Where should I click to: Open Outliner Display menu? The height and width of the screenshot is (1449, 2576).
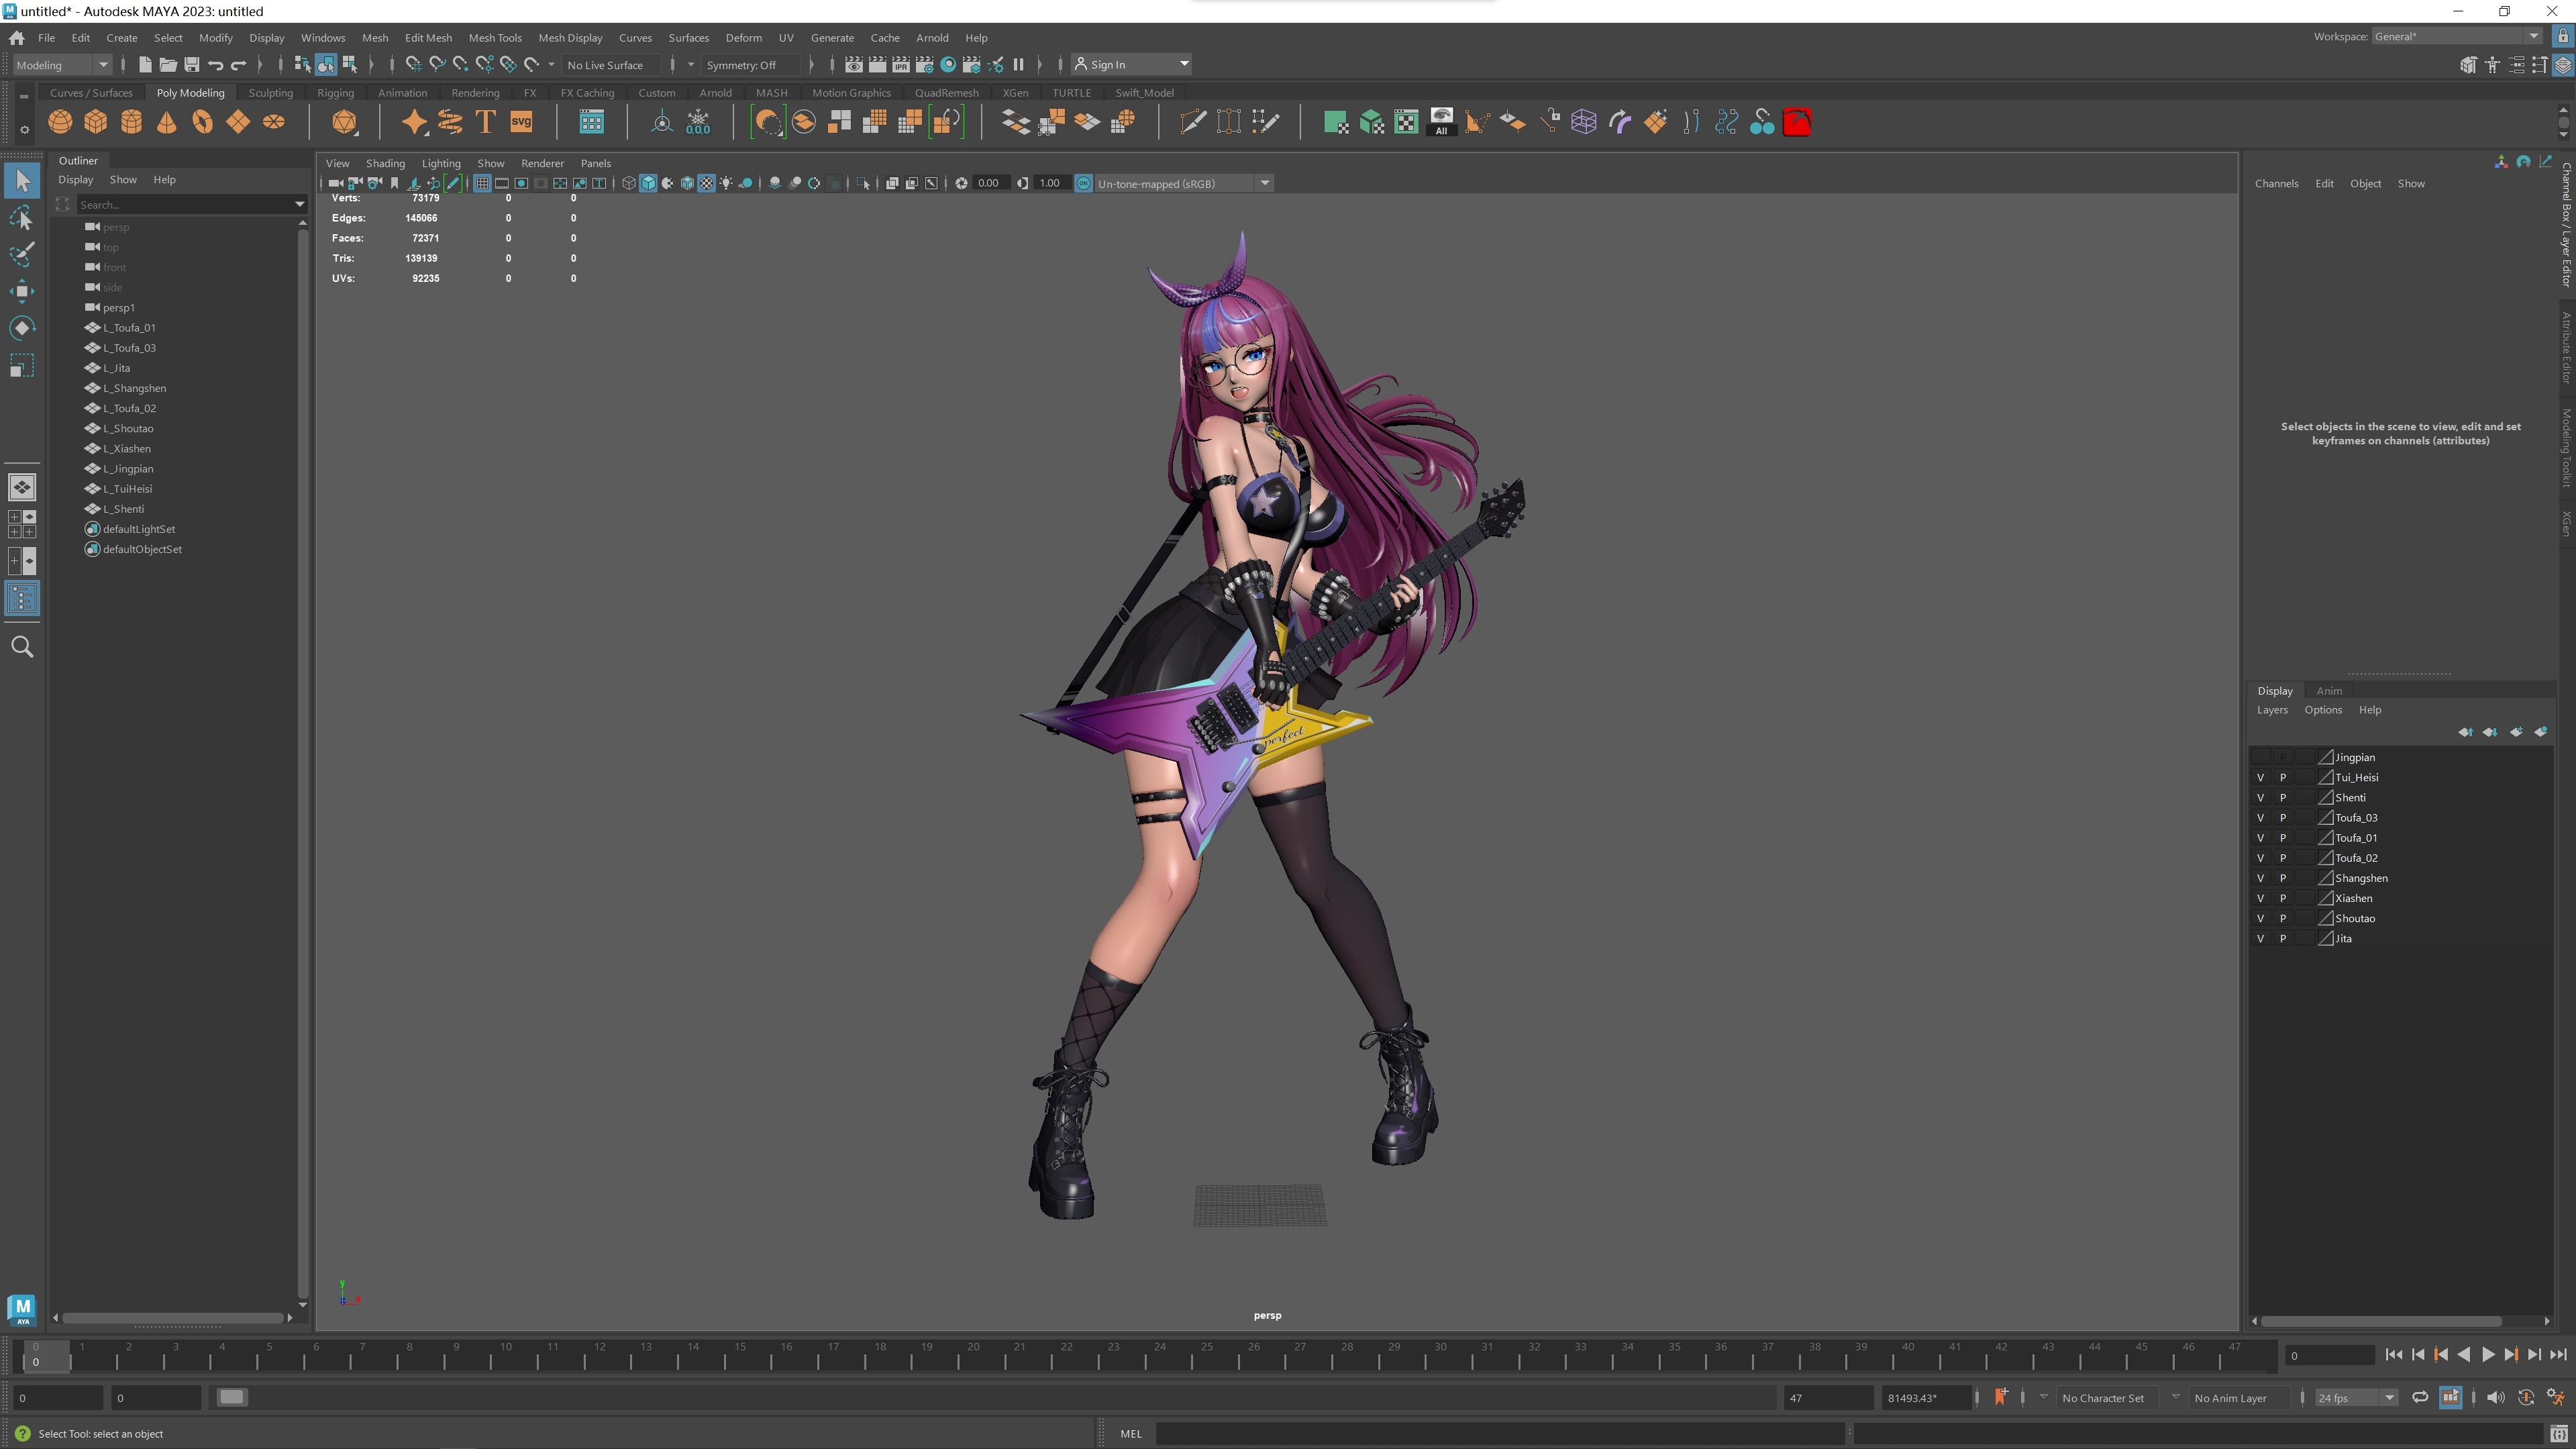tap(75, 180)
